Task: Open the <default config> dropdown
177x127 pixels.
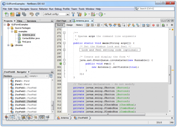Action: click(56, 14)
